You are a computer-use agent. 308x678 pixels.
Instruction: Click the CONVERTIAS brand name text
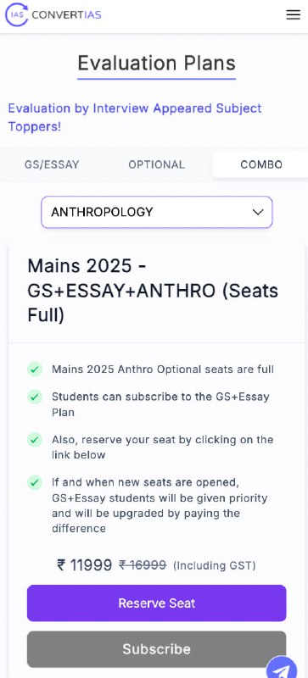(67, 15)
